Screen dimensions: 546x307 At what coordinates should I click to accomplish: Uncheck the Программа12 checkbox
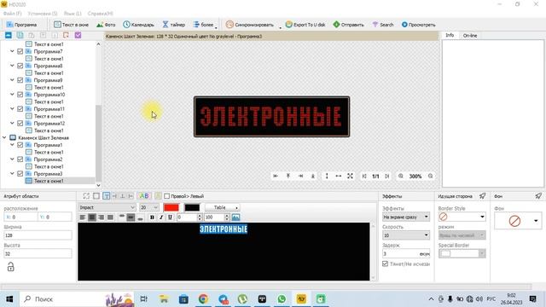click(20, 123)
